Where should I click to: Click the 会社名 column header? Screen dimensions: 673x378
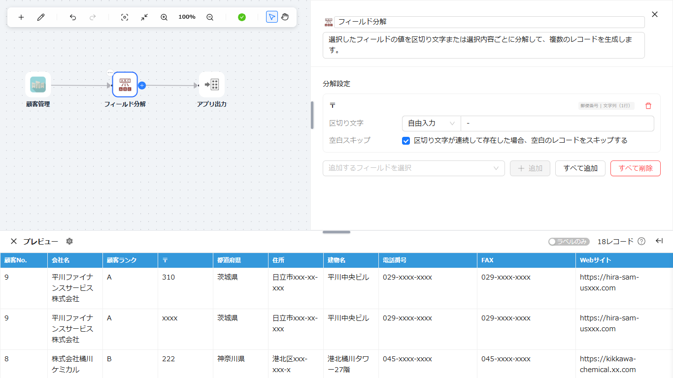tap(75, 260)
